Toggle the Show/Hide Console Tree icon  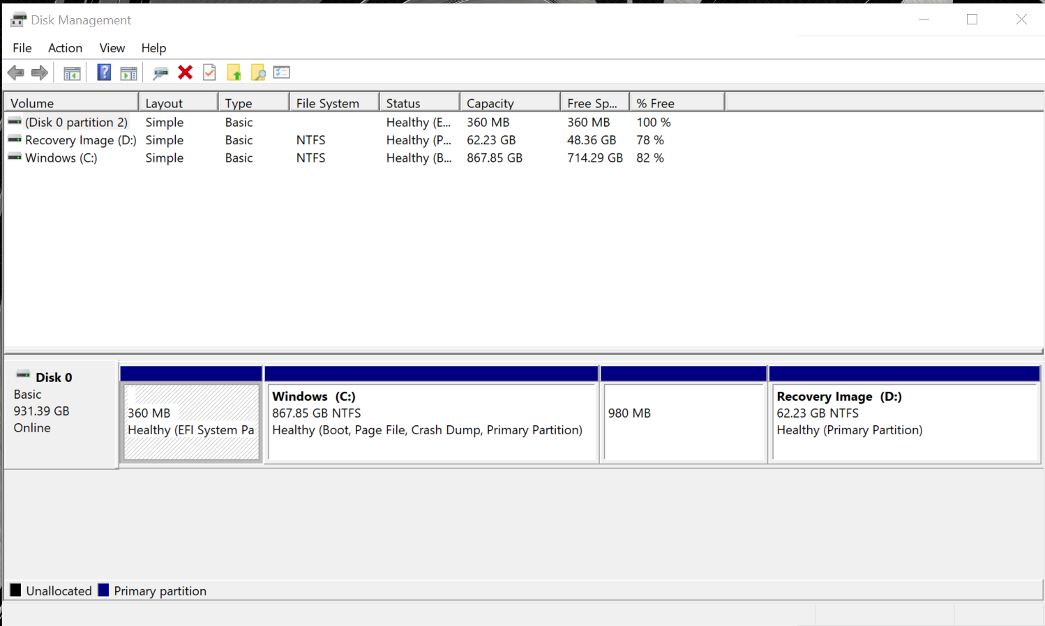click(x=72, y=72)
